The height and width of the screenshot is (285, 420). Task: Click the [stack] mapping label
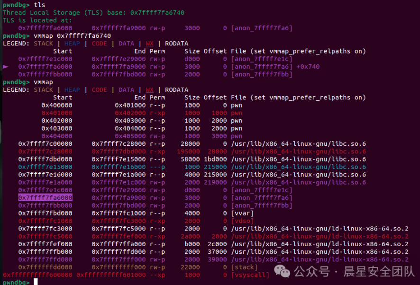pos(244,267)
